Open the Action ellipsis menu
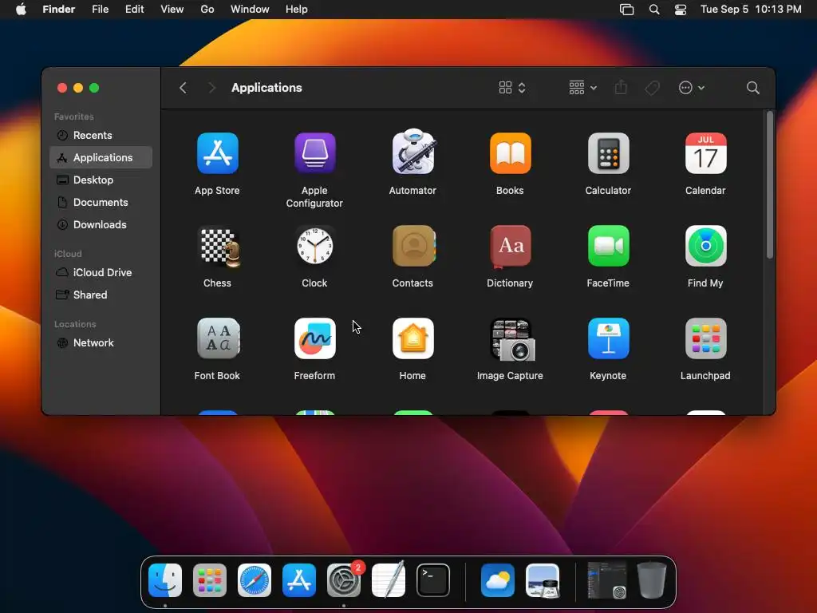Image resolution: width=817 pixels, height=613 pixels. tap(692, 88)
